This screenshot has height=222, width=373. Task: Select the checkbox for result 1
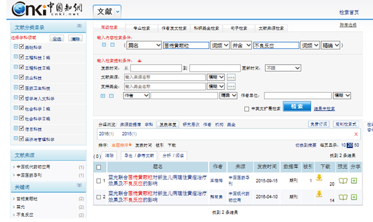pos(98,181)
